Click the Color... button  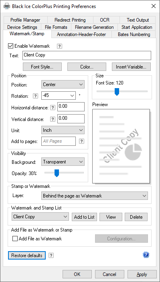(87, 67)
